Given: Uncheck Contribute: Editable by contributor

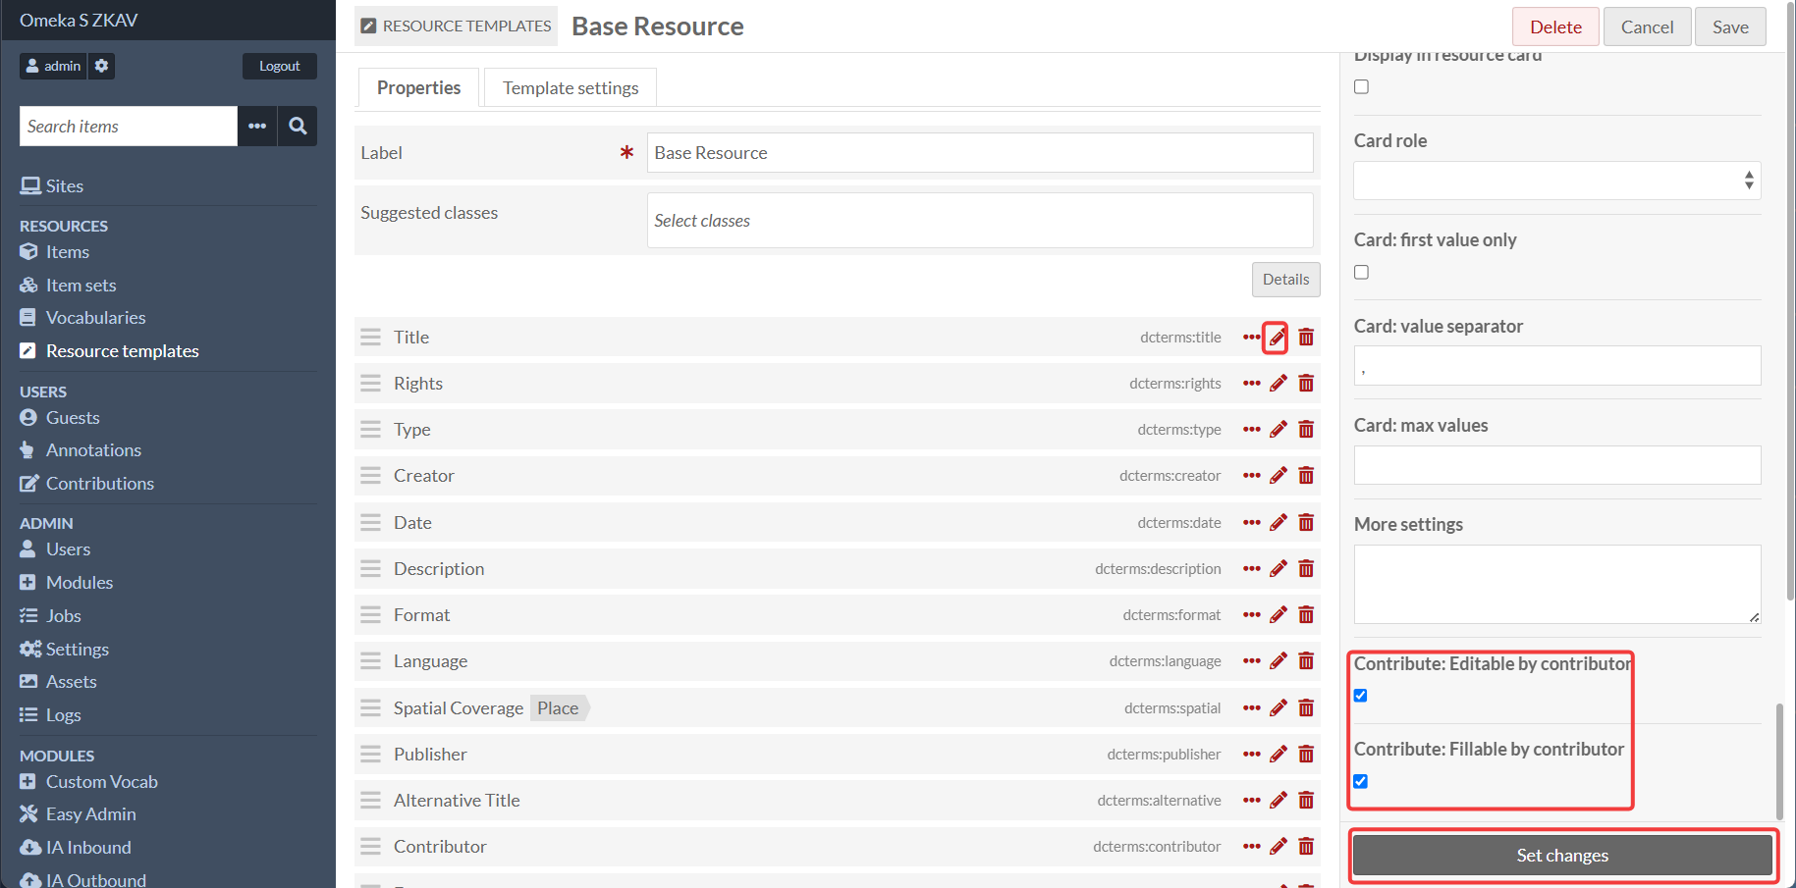Looking at the screenshot, I should click(x=1361, y=696).
